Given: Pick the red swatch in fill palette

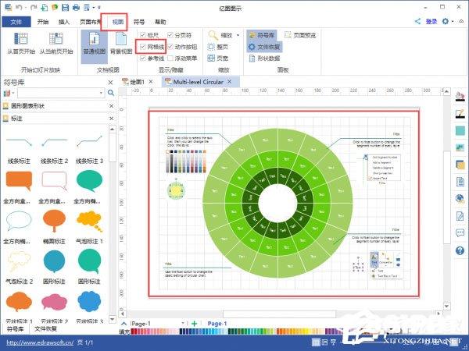Looking at the screenshot, I should (134, 331).
